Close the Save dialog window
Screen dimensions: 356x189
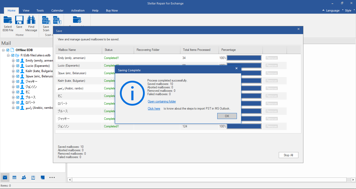pyautogui.click(x=298, y=29)
